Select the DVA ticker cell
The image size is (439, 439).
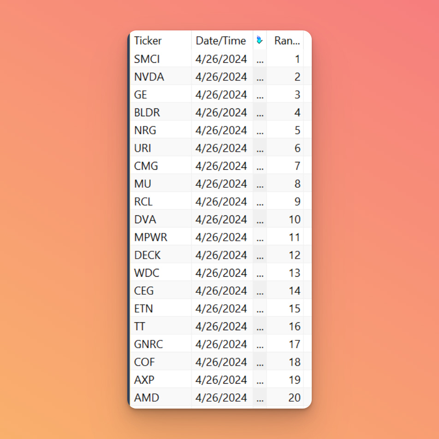(x=160, y=219)
